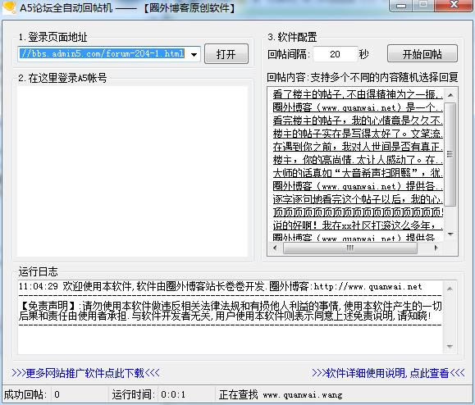The height and width of the screenshot is (405, 475).
Task: Select reply line 顶顶顶顶顶顶
Action: (358, 212)
